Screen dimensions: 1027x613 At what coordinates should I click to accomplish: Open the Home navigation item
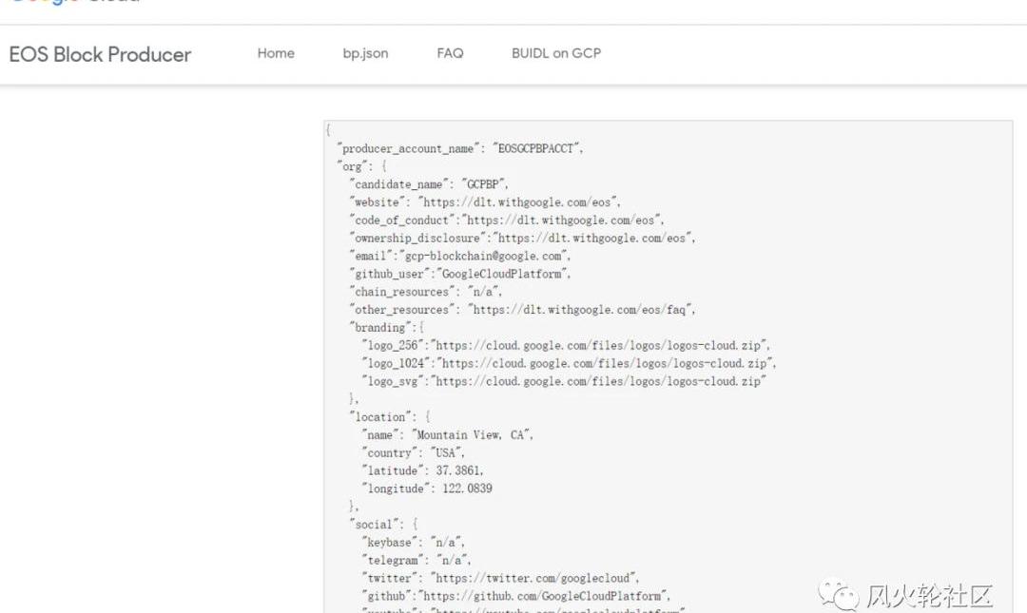[x=276, y=54]
